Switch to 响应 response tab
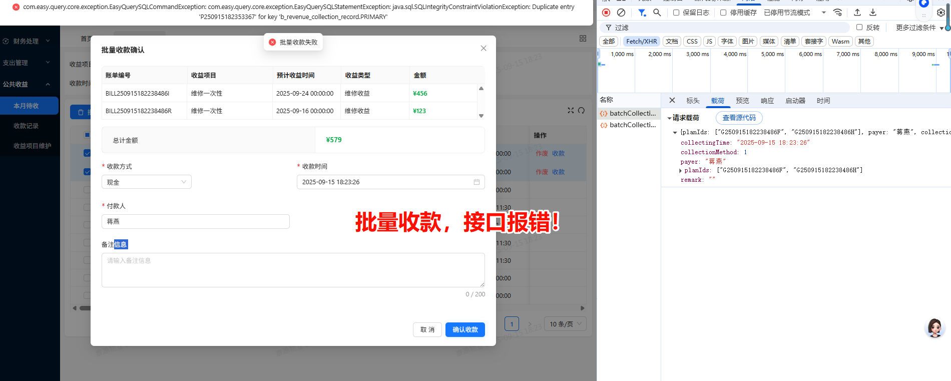The width and height of the screenshot is (951, 381). tap(767, 101)
